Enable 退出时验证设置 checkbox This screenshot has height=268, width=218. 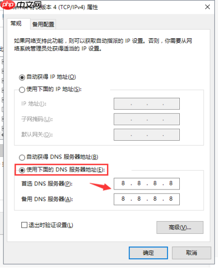(24, 225)
